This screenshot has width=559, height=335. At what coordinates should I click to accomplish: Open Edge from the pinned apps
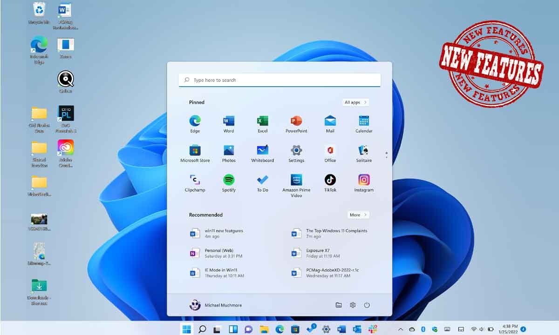[x=195, y=124]
